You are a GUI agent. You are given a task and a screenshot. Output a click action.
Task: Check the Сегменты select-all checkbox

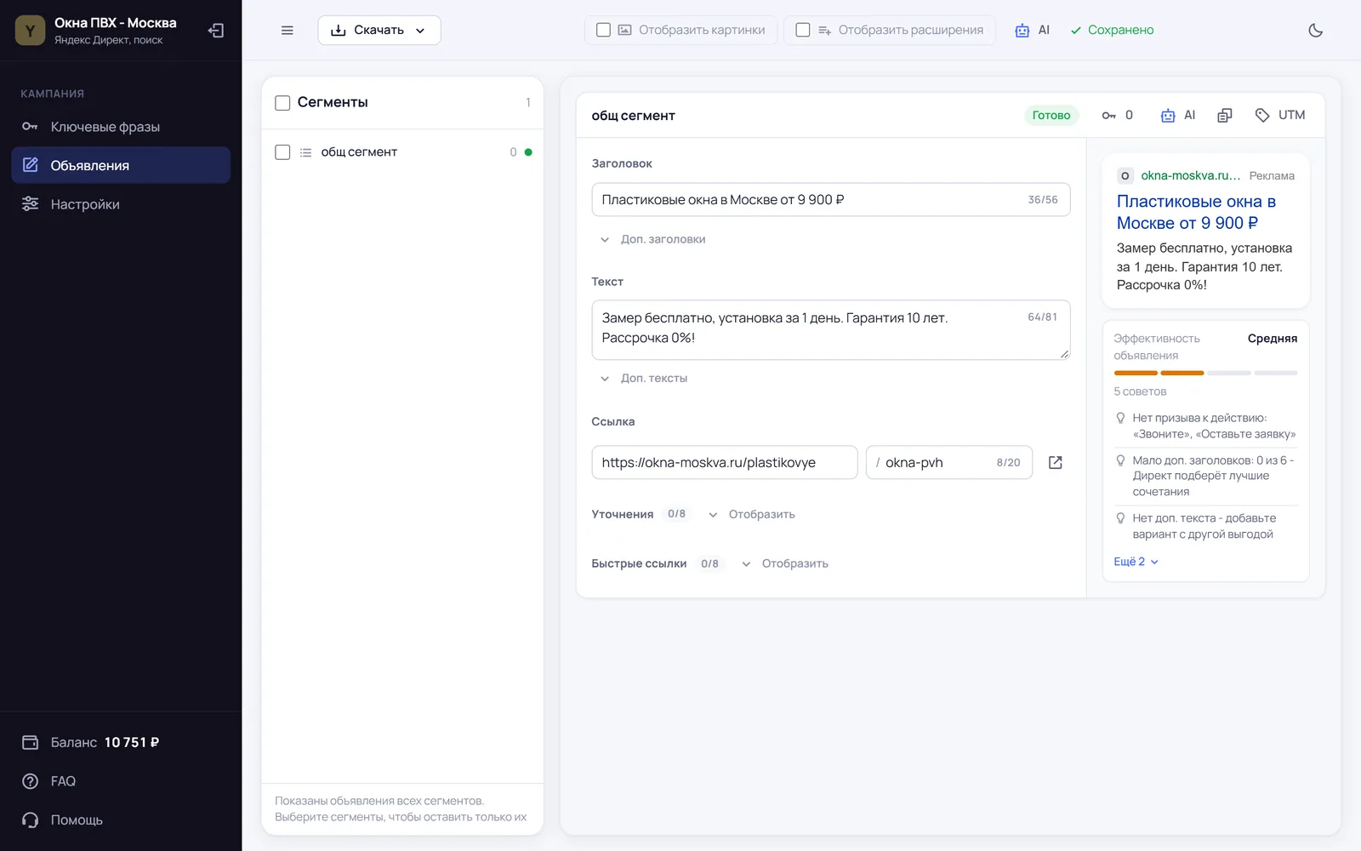[x=282, y=103]
